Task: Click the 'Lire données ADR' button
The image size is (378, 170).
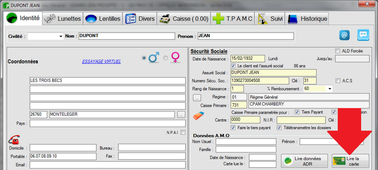Action: pos(304,161)
